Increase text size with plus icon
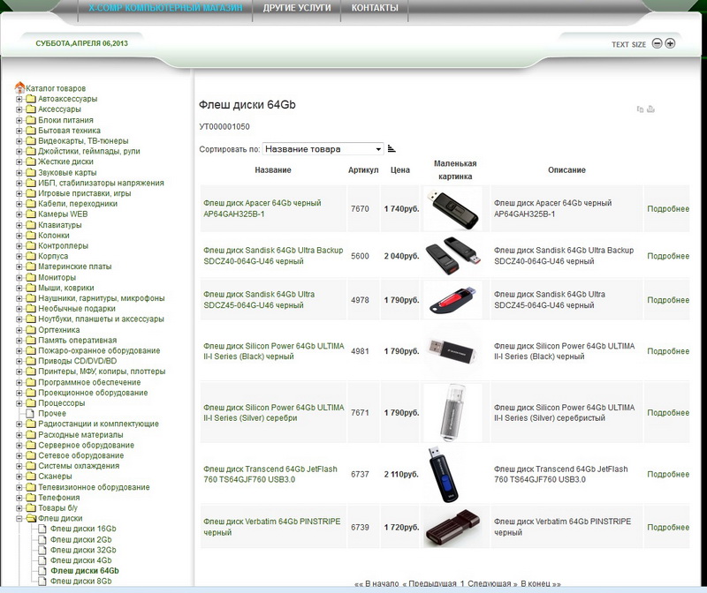This screenshot has width=707, height=593. click(670, 43)
